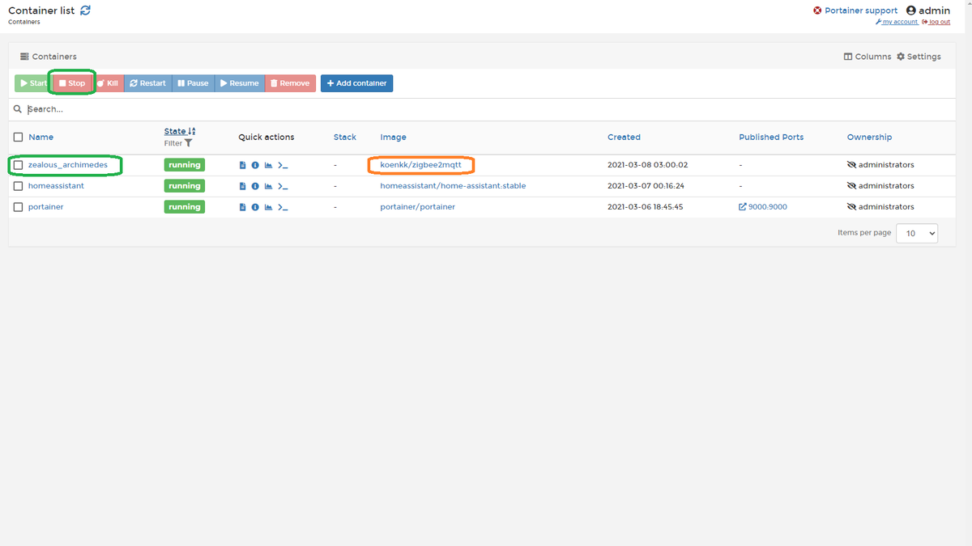Viewport: 972px width, 546px height.
Task: Select the portainer container checkbox
Action: coord(18,207)
